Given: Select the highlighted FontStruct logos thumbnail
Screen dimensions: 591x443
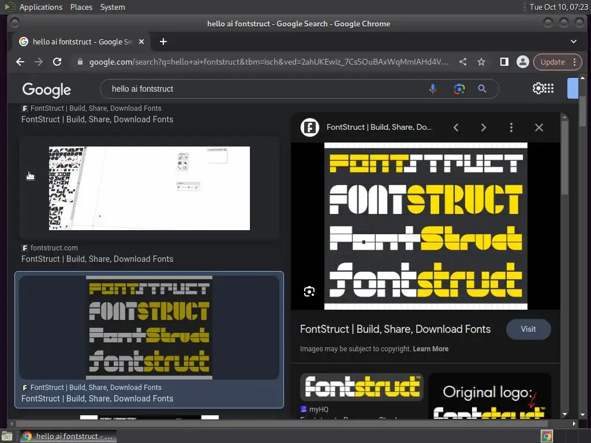Looking at the screenshot, I should [x=149, y=328].
